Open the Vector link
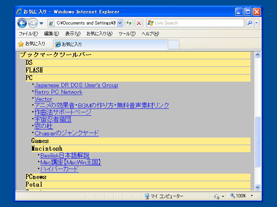The height and width of the screenshot is (207, 277). pyautogui.click(x=43, y=99)
